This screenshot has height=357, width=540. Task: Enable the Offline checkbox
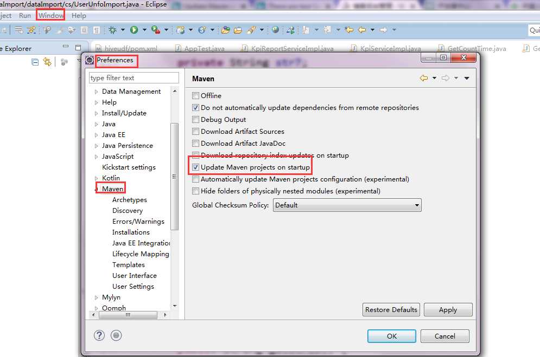coord(195,95)
